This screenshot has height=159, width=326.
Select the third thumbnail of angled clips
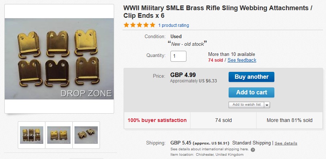coord(86,135)
